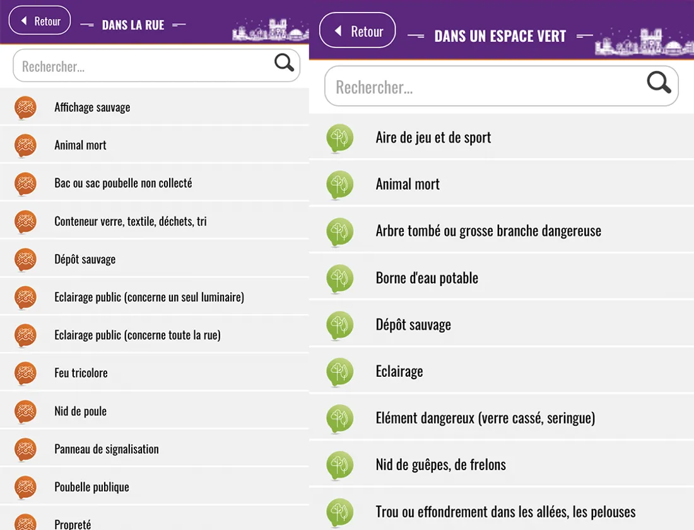The image size is (694, 530).
Task: Click the orange brain icon beside Affichage sauvage
Action: pos(25,107)
